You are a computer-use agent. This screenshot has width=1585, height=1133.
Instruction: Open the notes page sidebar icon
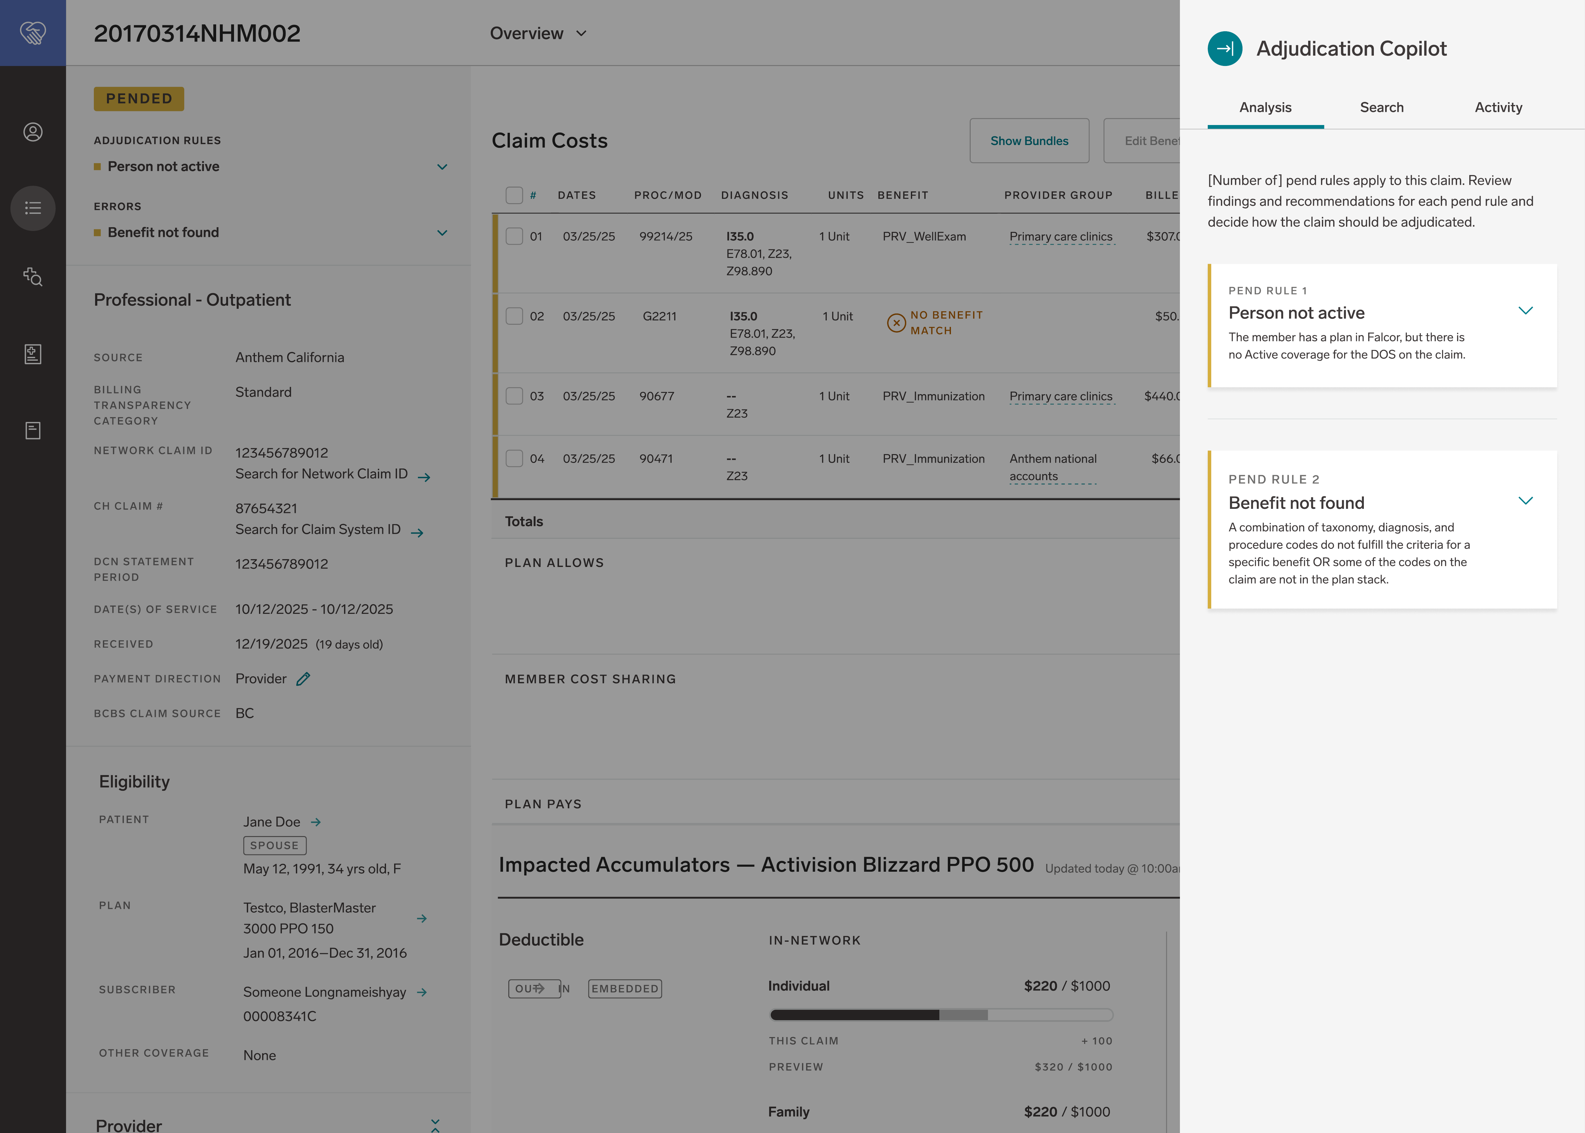[33, 430]
